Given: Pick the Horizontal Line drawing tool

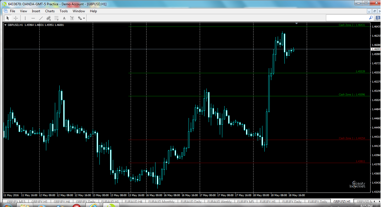Looking at the screenshot, I should (33, 18).
